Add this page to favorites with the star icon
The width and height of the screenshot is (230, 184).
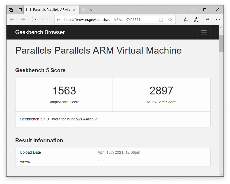170,19
